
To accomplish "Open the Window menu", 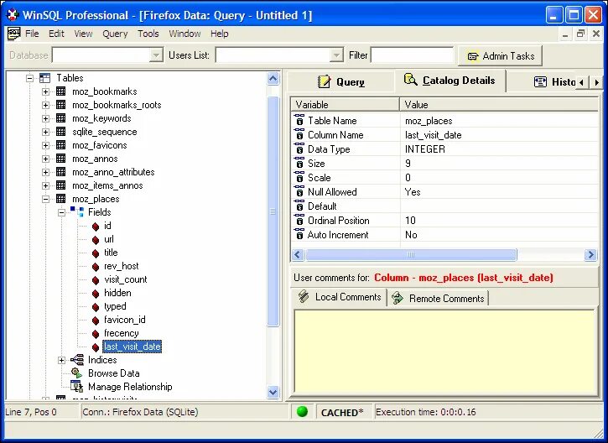I will [x=184, y=34].
